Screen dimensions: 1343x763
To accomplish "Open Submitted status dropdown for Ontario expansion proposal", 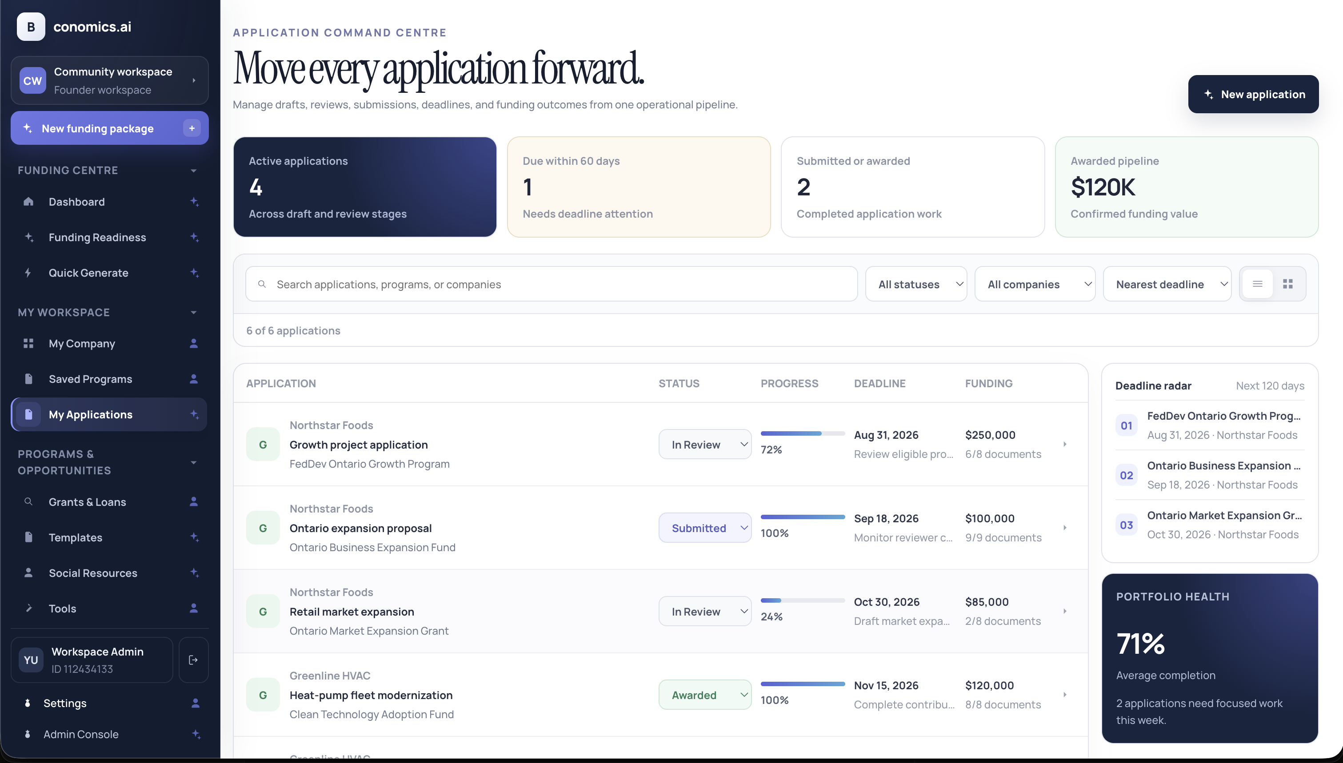I will (705, 528).
